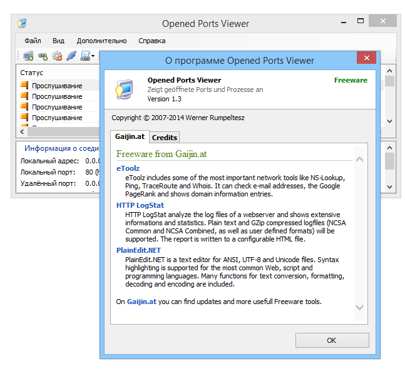Open the Дополнительно menu

(101, 41)
